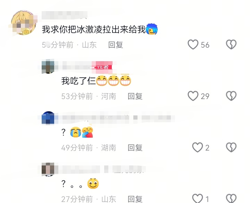
Task: Dislike the 27分钟前 smiley reply
Action: coord(231,198)
